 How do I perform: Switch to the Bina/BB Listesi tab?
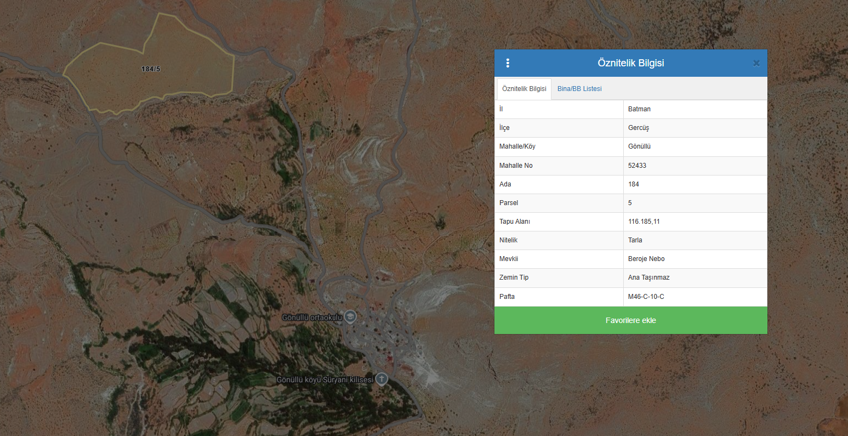[579, 89]
